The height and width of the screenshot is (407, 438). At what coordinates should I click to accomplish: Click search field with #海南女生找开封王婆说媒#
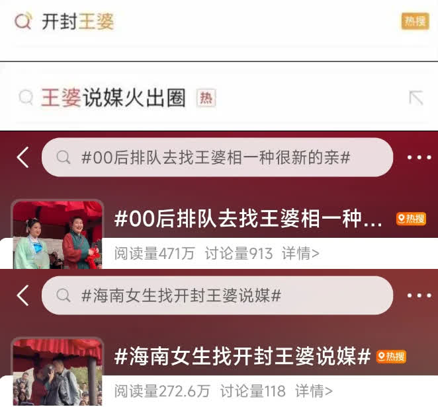pyautogui.click(x=217, y=295)
